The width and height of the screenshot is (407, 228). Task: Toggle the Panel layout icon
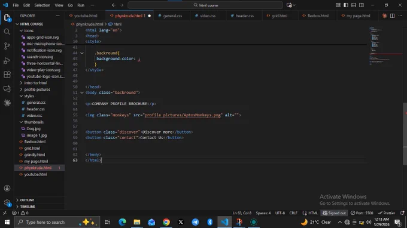tap(354, 5)
